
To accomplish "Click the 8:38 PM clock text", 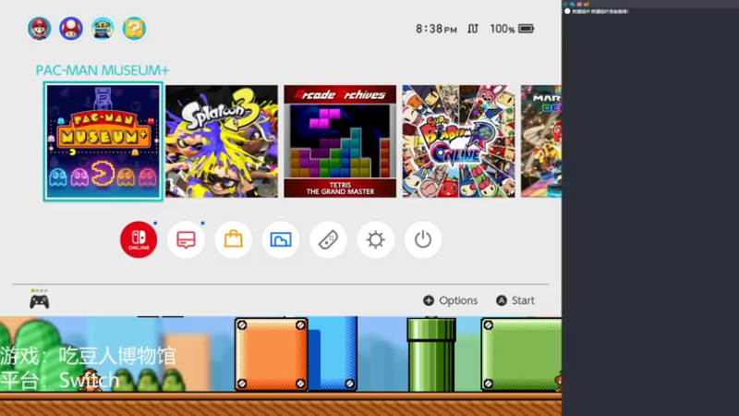I will 436,30.
